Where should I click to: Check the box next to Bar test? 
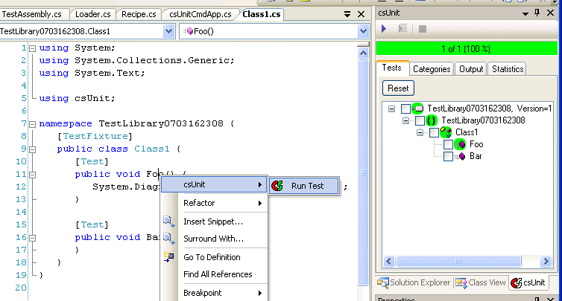coord(448,156)
